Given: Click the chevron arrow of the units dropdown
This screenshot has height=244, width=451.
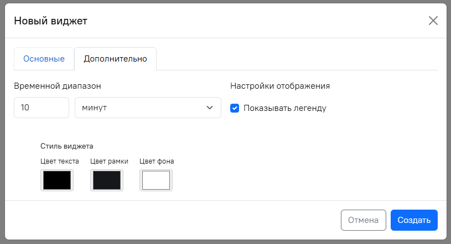Looking at the screenshot, I should click(210, 108).
